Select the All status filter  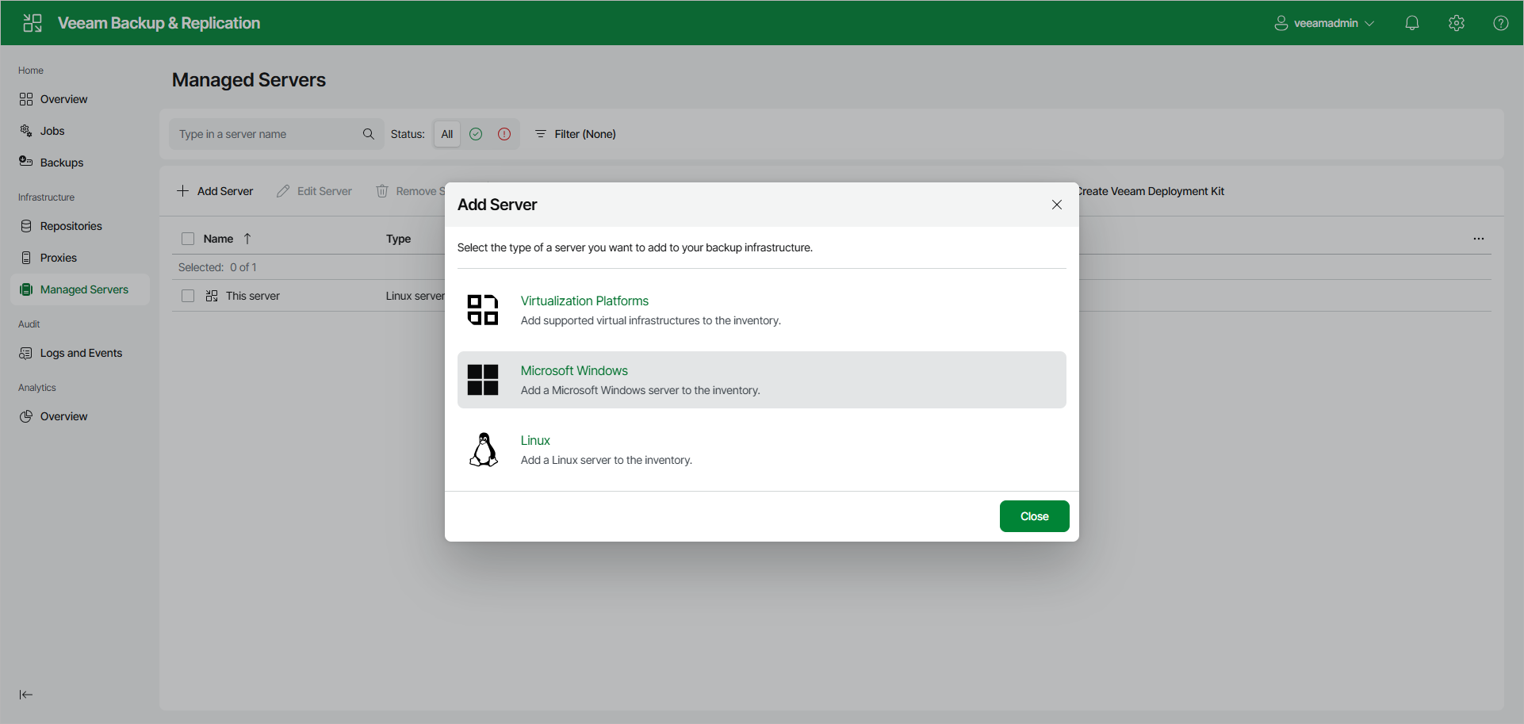pos(447,134)
